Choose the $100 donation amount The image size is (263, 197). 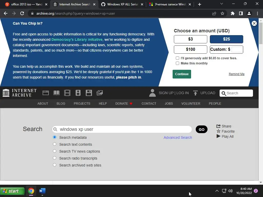point(191,50)
